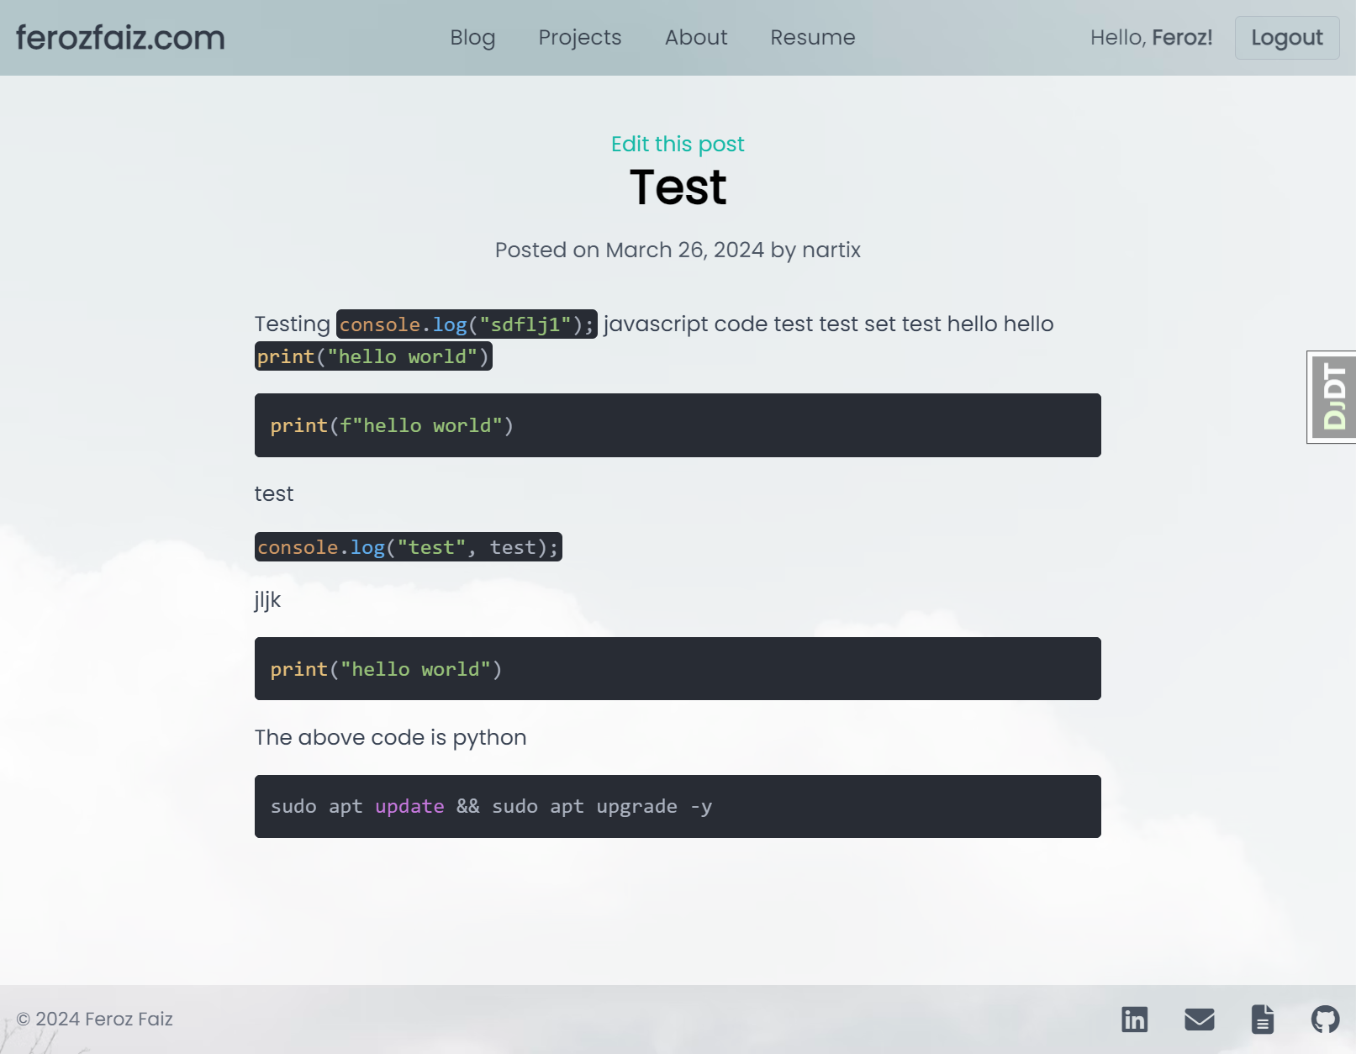
Task: Click 'The above code is python' text
Action: click(390, 737)
